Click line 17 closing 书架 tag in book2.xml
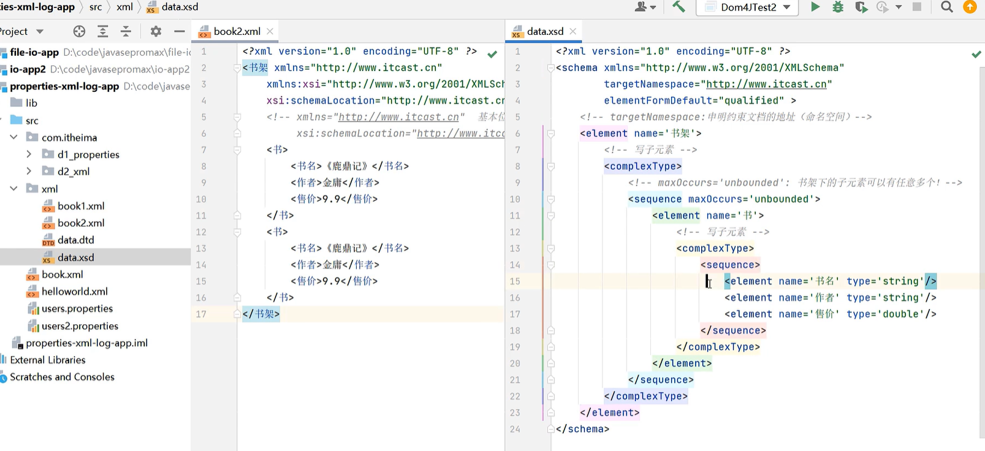 (261, 314)
